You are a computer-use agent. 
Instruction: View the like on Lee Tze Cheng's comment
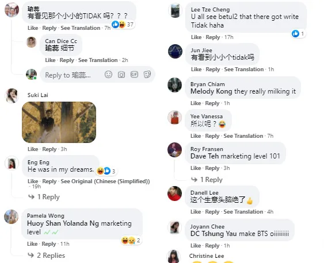pyautogui.click(x=298, y=33)
